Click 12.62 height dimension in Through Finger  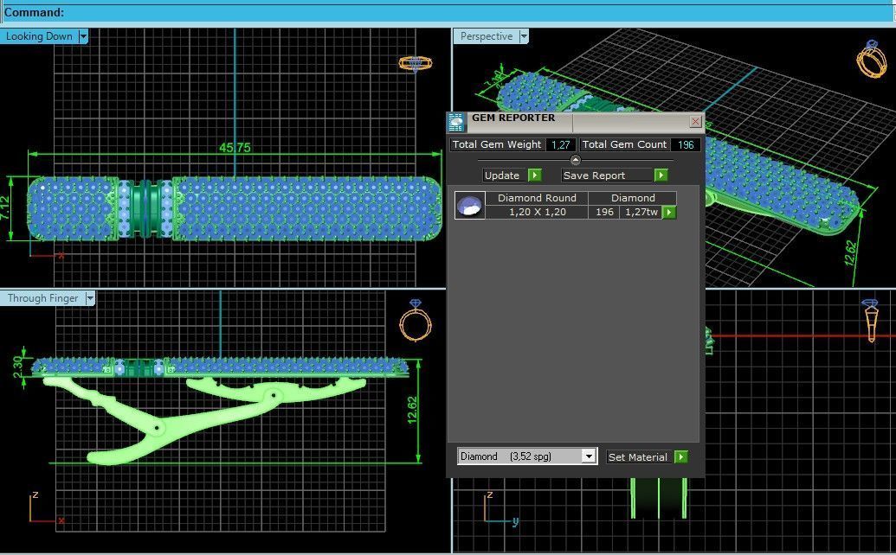coord(412,410)
